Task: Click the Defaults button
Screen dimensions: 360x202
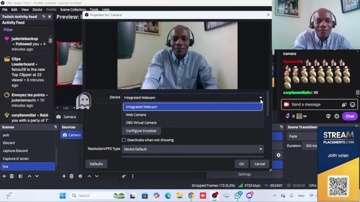Action: click(96, 164)
